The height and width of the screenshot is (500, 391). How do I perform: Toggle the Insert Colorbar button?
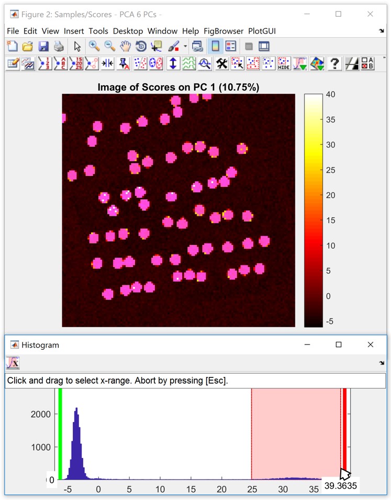[x=215, y=47]
